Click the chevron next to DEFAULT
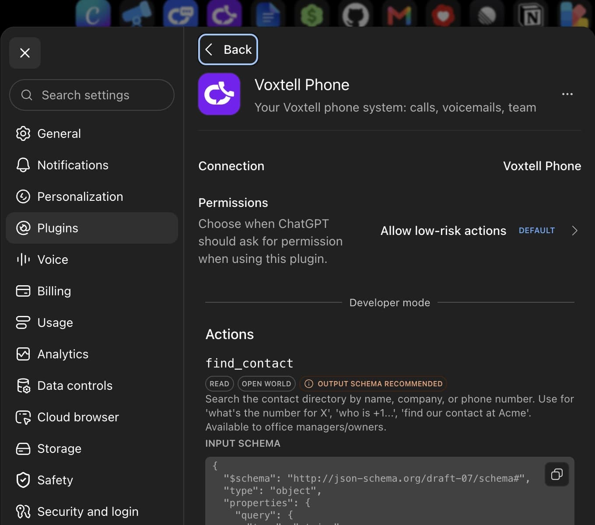 (575, 231)
